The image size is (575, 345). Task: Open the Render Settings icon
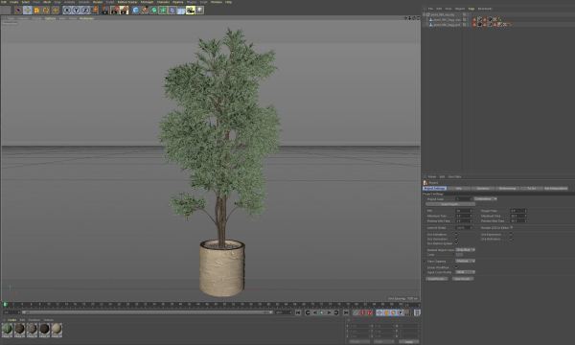[x=125, y=11]
